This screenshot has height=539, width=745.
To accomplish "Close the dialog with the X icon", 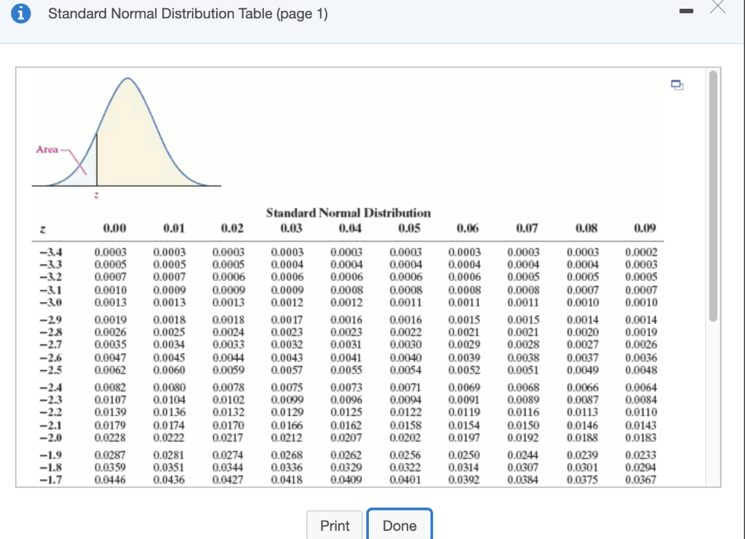I will click(718, 7).
